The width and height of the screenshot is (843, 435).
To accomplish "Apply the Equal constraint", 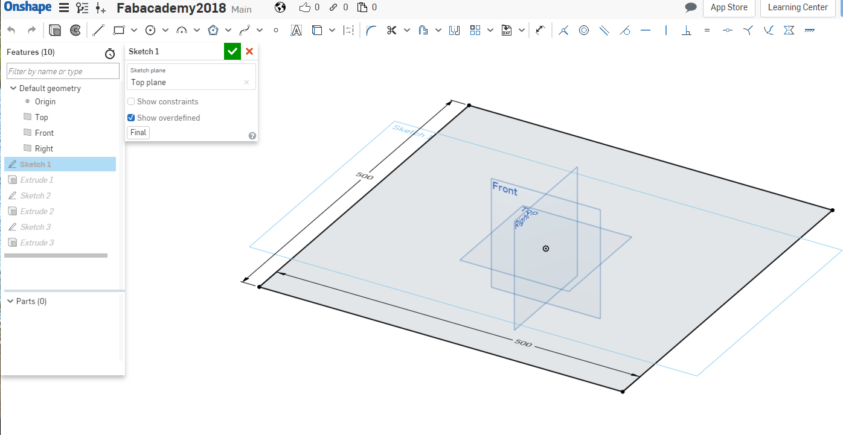I will coord(707,30).
